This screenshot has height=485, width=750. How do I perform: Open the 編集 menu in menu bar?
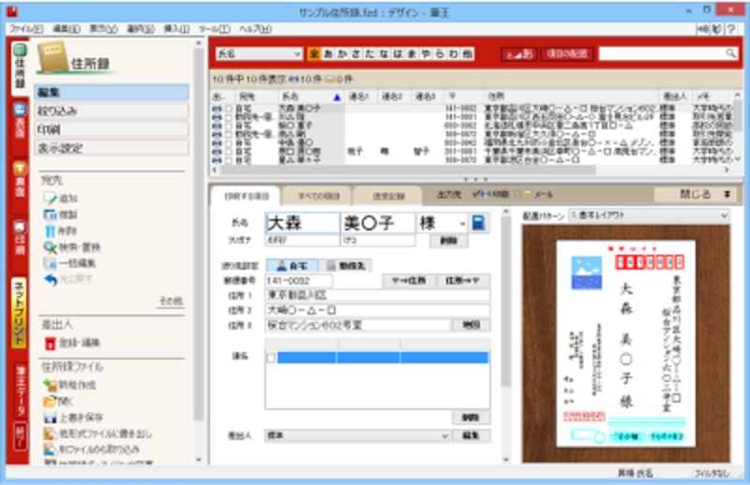pyautogui.click(x=66, y=29)
